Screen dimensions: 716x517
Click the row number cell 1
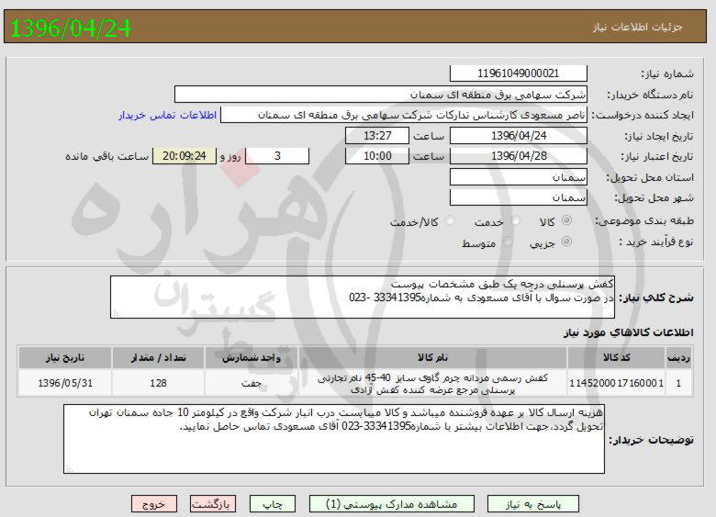pyautogui.click(x=678, y=383)
